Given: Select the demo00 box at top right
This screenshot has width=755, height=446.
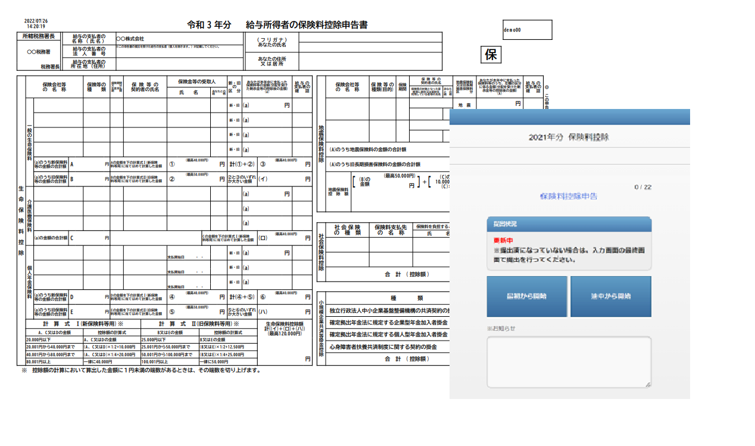Looking at the screenshot, I should [527, 30].
